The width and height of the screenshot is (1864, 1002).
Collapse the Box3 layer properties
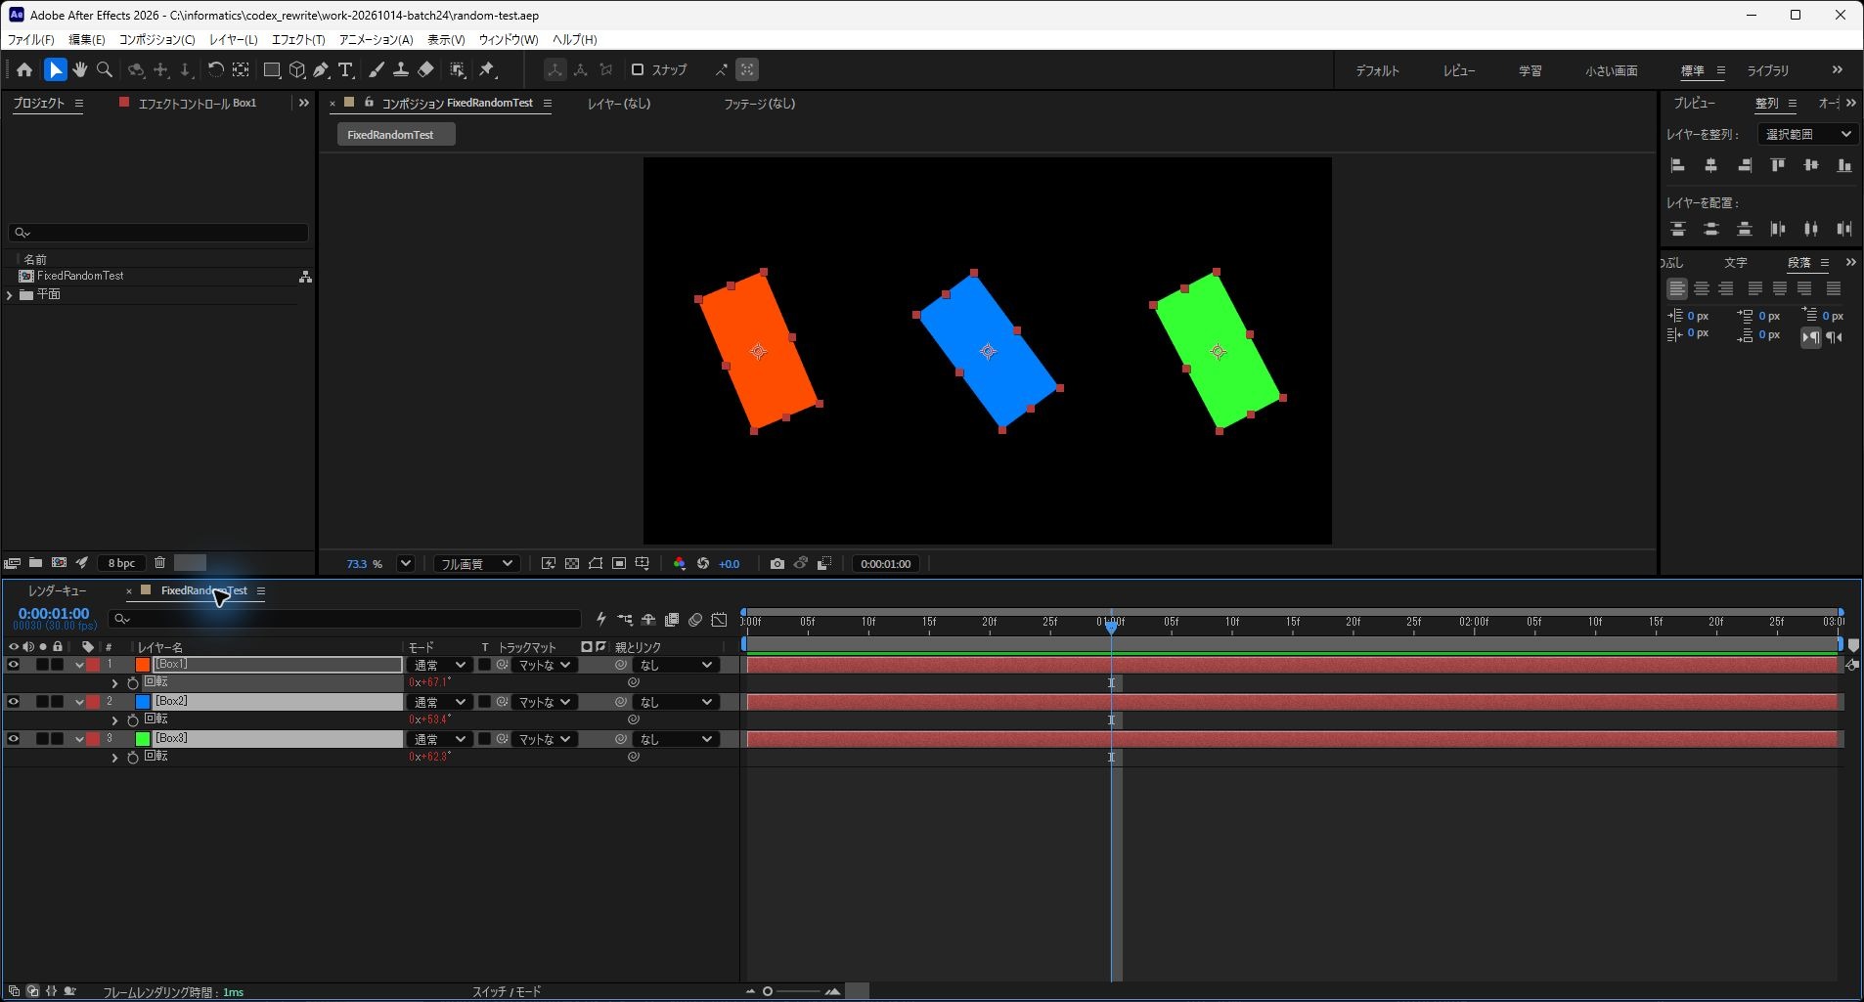point(79,739)
